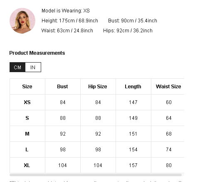Click the Length column header
The width and height of the screenshot is (200, 182).
(x=133, y=87)
